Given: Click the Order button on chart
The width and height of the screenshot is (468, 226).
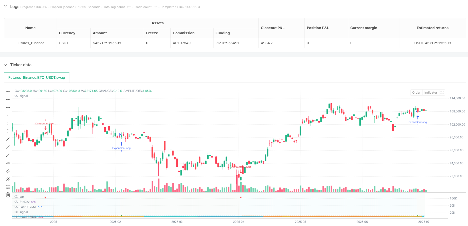Looking at the screenshot, I should (x=416, y=92).
